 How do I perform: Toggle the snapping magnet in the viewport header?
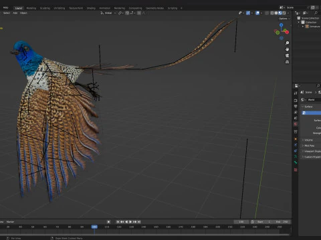click(x=127, y=13)
